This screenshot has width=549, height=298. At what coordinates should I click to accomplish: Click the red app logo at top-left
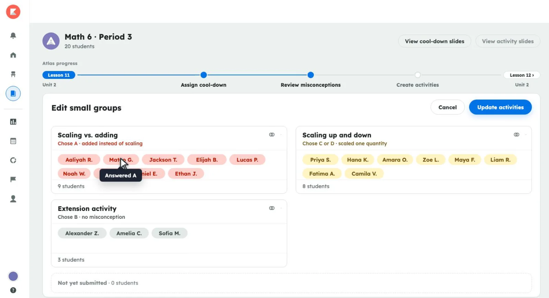coord(13,12)
